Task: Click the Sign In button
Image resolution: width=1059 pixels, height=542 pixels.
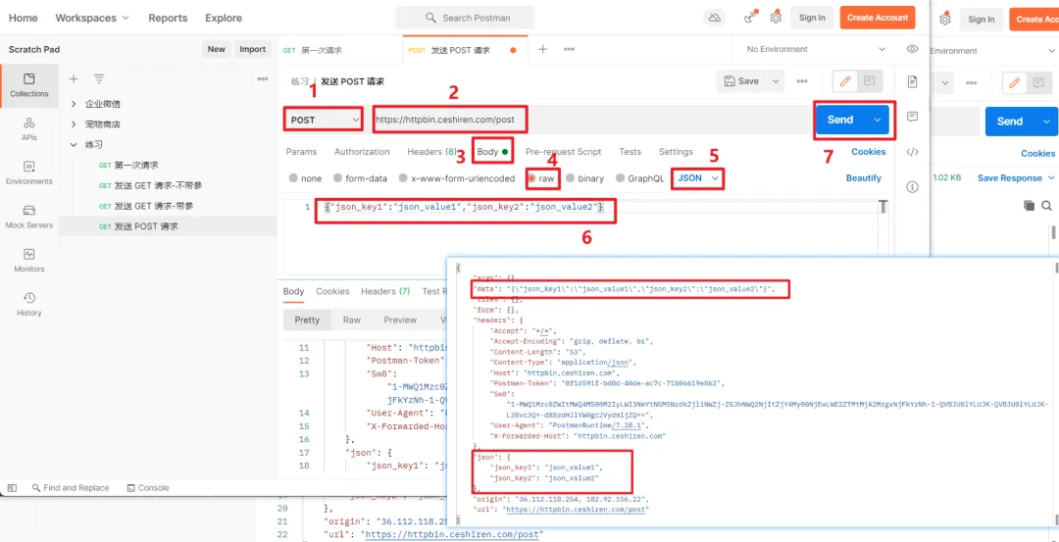Action: click(812, 19)
